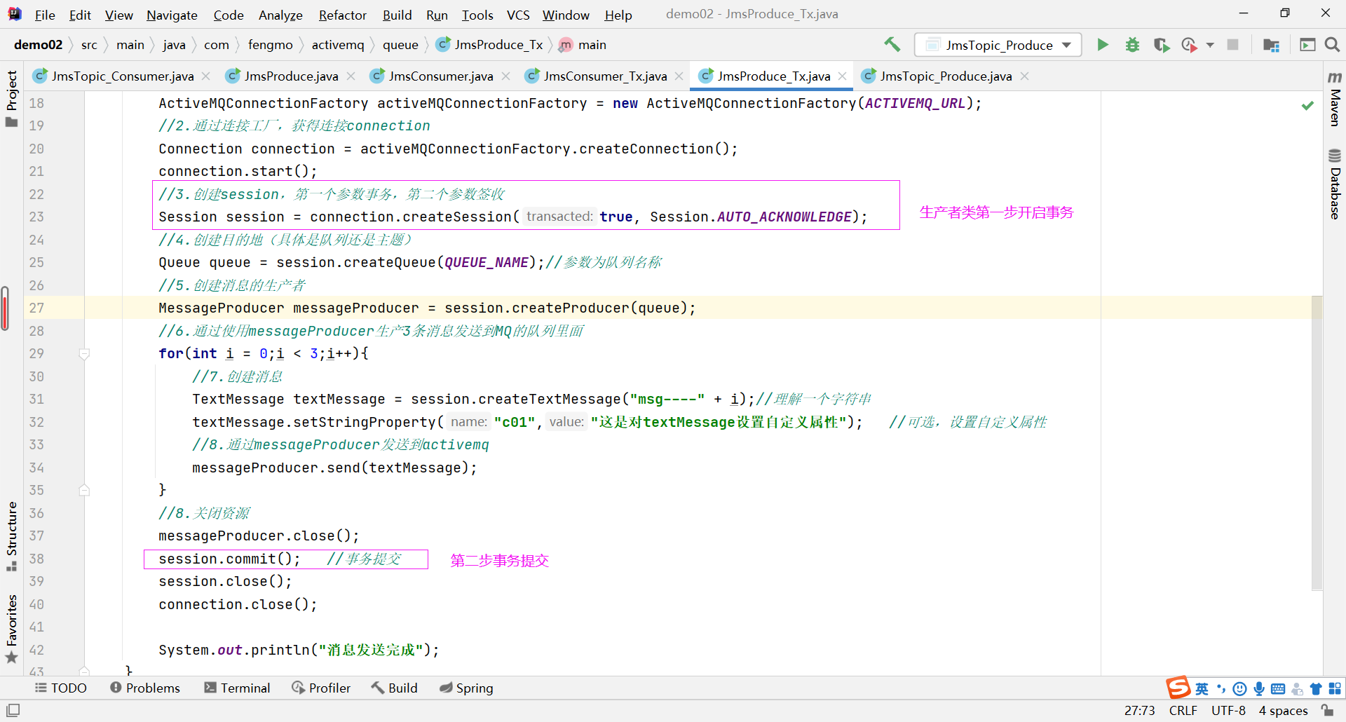Toggle Sogou English/Chinese mode

pos(1202,688)
